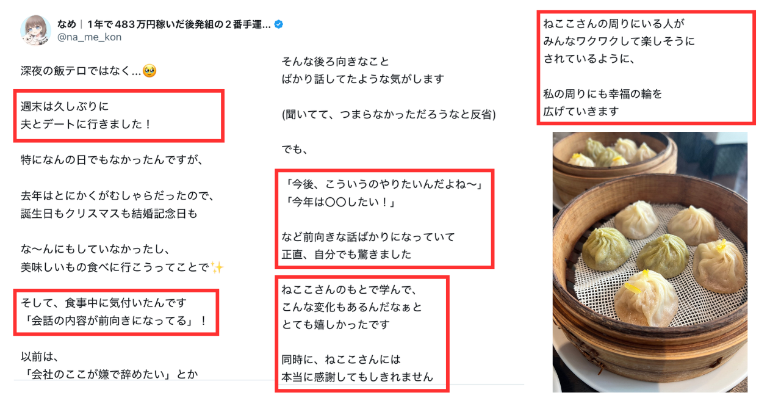Screen dimensions: 781x409
Task: Open the @na_me_kon handle link
Action: (89, 37)
